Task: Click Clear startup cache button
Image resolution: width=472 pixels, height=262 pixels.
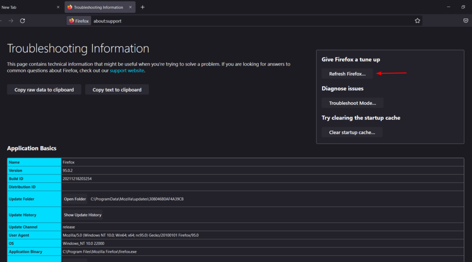Action: 352,133
